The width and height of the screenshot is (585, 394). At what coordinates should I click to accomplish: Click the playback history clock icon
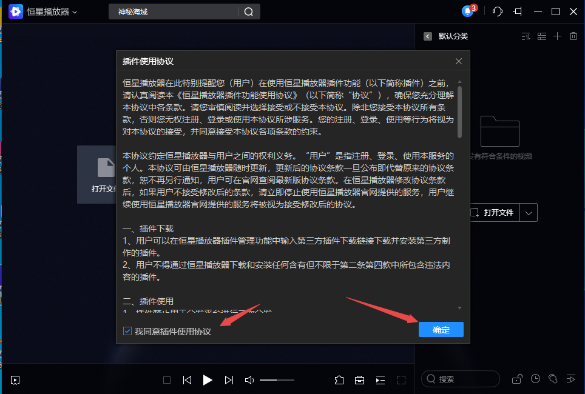535,379
